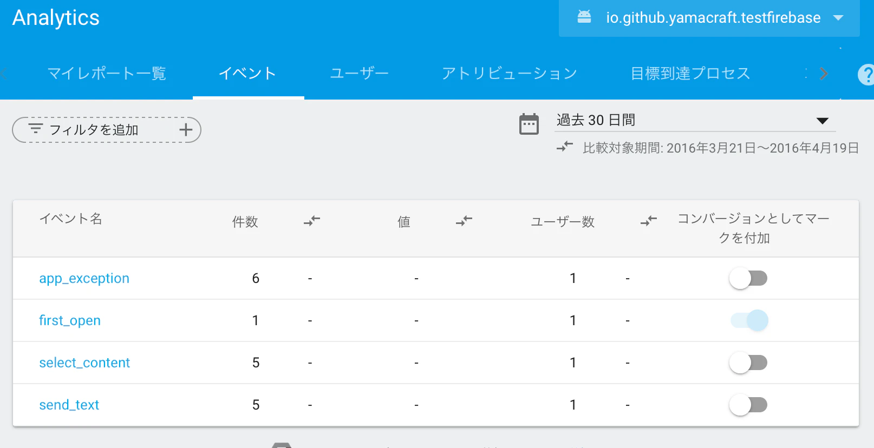Open the app_exception event link
This screenshot has width=874, height=448.
pyautogui.click(x=84, y=278)
